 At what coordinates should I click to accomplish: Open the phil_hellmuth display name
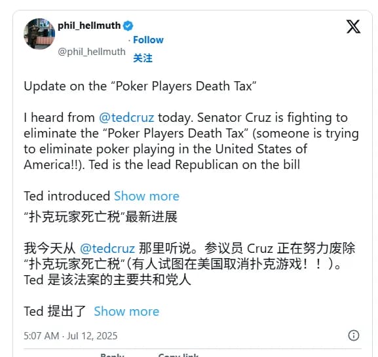(89, 26)
